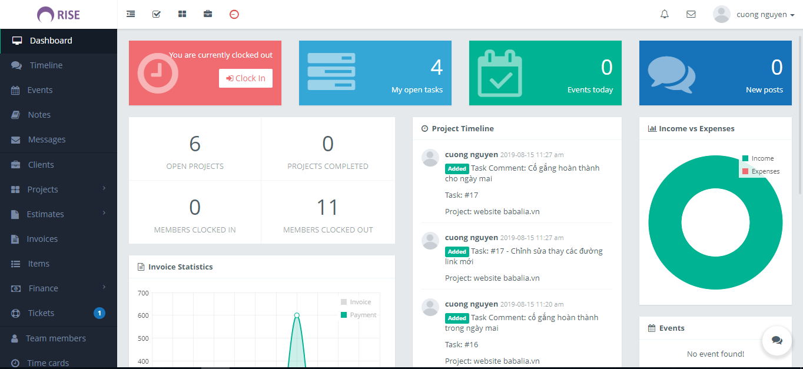Open the My open tasks card
This screenshot has width=803, height=369.
coord(375,73)
